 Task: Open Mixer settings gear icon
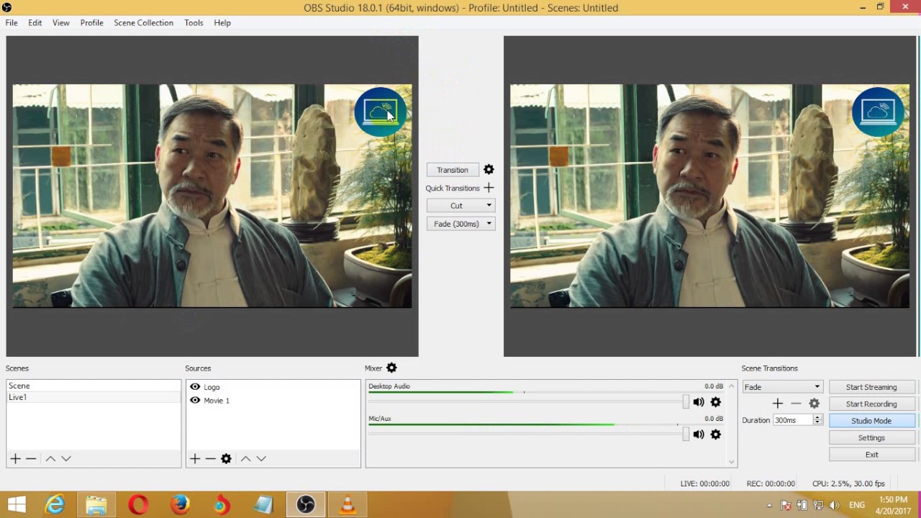tap(391, 368)
